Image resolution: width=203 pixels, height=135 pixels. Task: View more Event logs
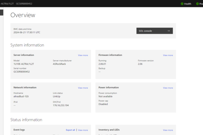83,130
